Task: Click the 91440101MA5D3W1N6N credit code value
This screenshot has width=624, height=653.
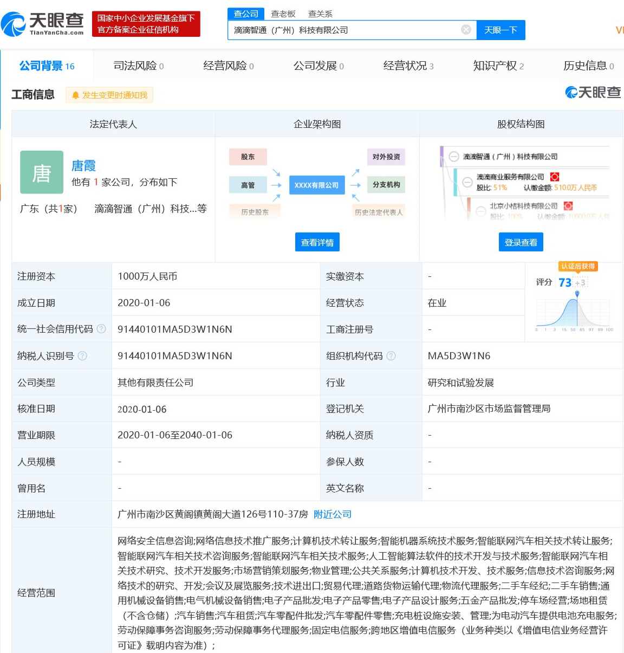Action: pos(175,329)
